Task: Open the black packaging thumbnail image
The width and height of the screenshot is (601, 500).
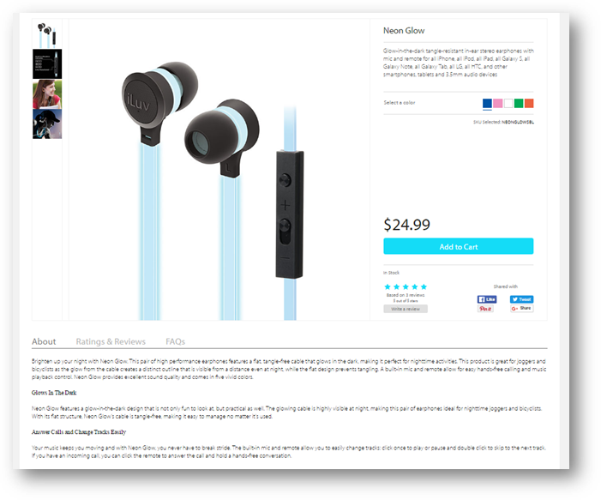Action: coord(47,64)
